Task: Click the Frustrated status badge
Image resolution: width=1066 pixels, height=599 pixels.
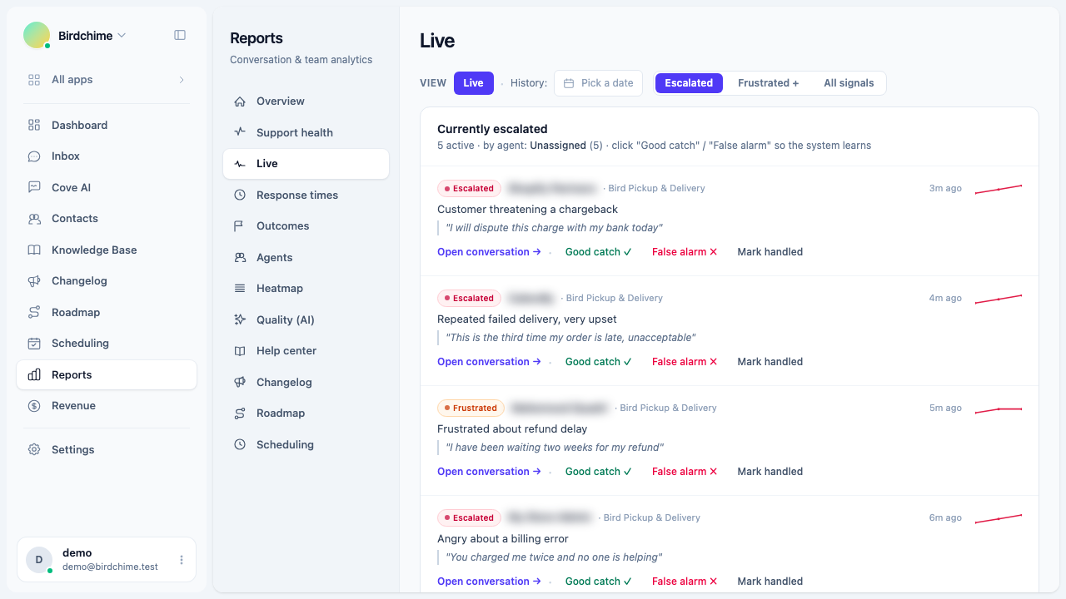Action: (x=471, y=408)
